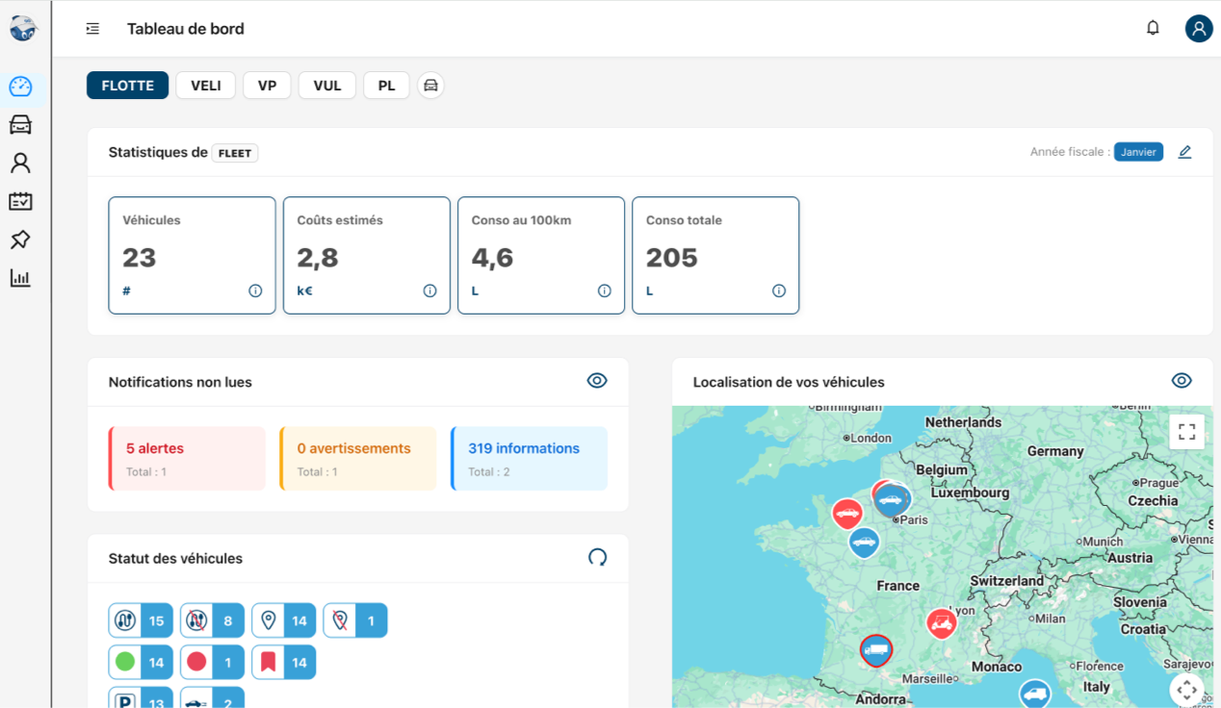Image resolution: width=1221 pixels, height=708 pixels.
Task: Collapse the sidebar menu toggle icon
Action: pos(92,29)
